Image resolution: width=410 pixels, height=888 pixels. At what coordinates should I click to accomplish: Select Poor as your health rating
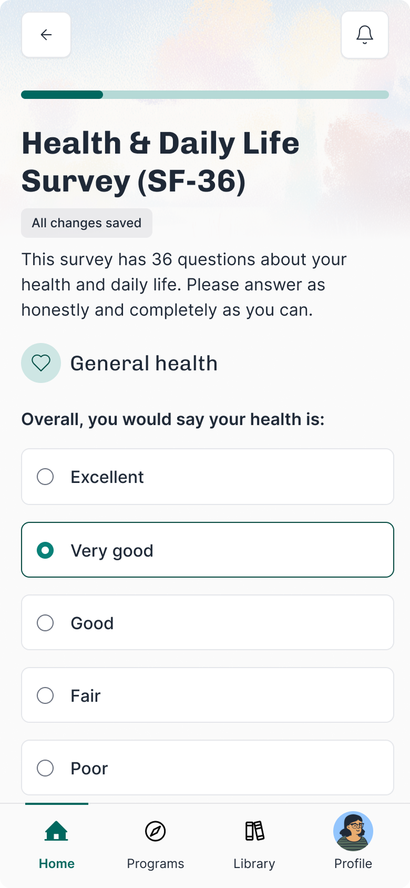tap(207, 768)
